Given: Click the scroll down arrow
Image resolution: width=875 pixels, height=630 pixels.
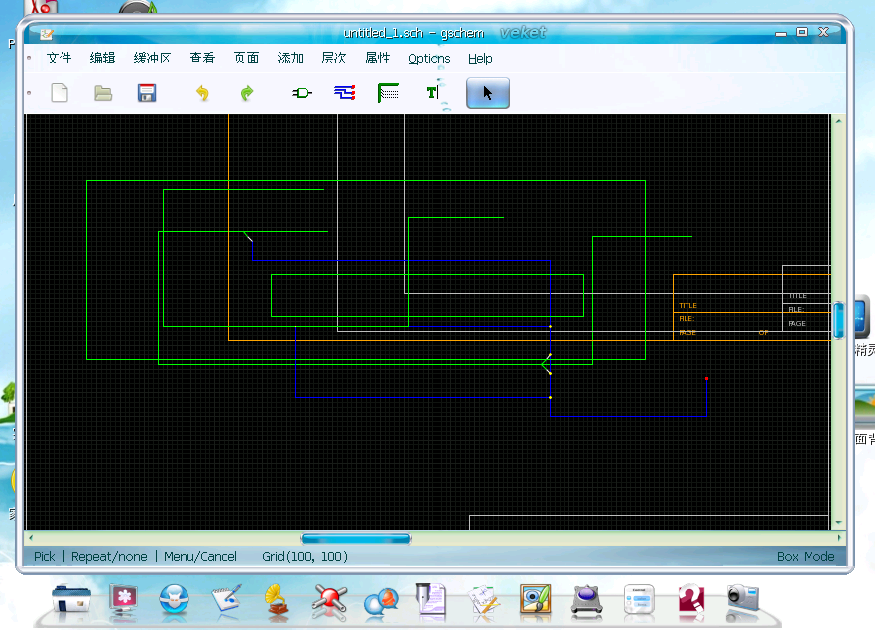Looking at the screenshot, I should tap(838, 523).
